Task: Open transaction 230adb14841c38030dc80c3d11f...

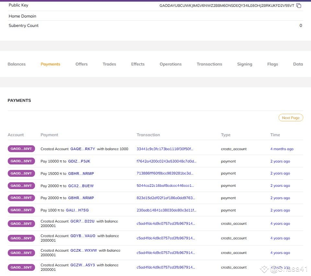Action: pos(166,210)
